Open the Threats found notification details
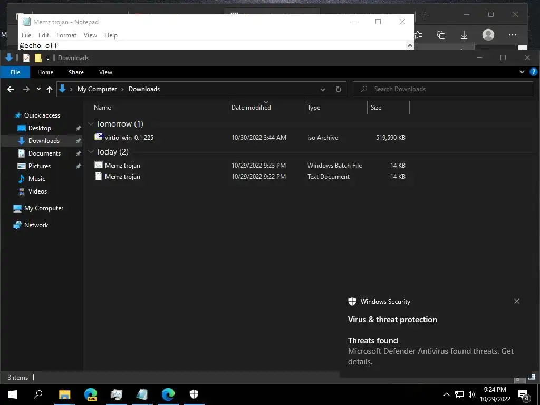This screenshot has height=405, width=540. coord(430,351)
